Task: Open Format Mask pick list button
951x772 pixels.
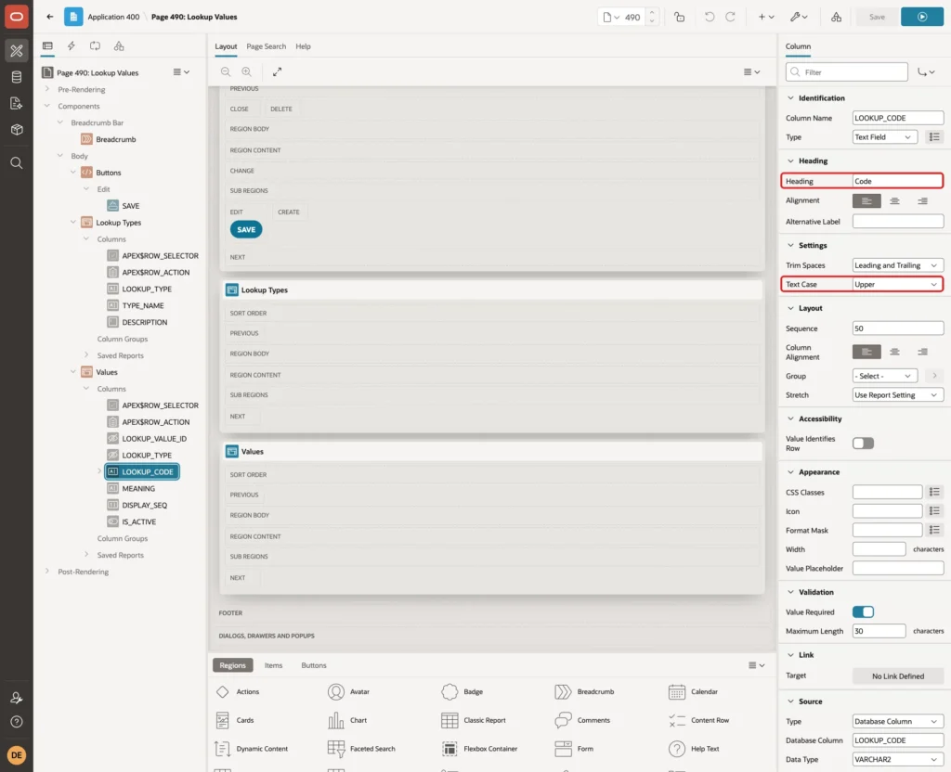Action: point(934,530)
